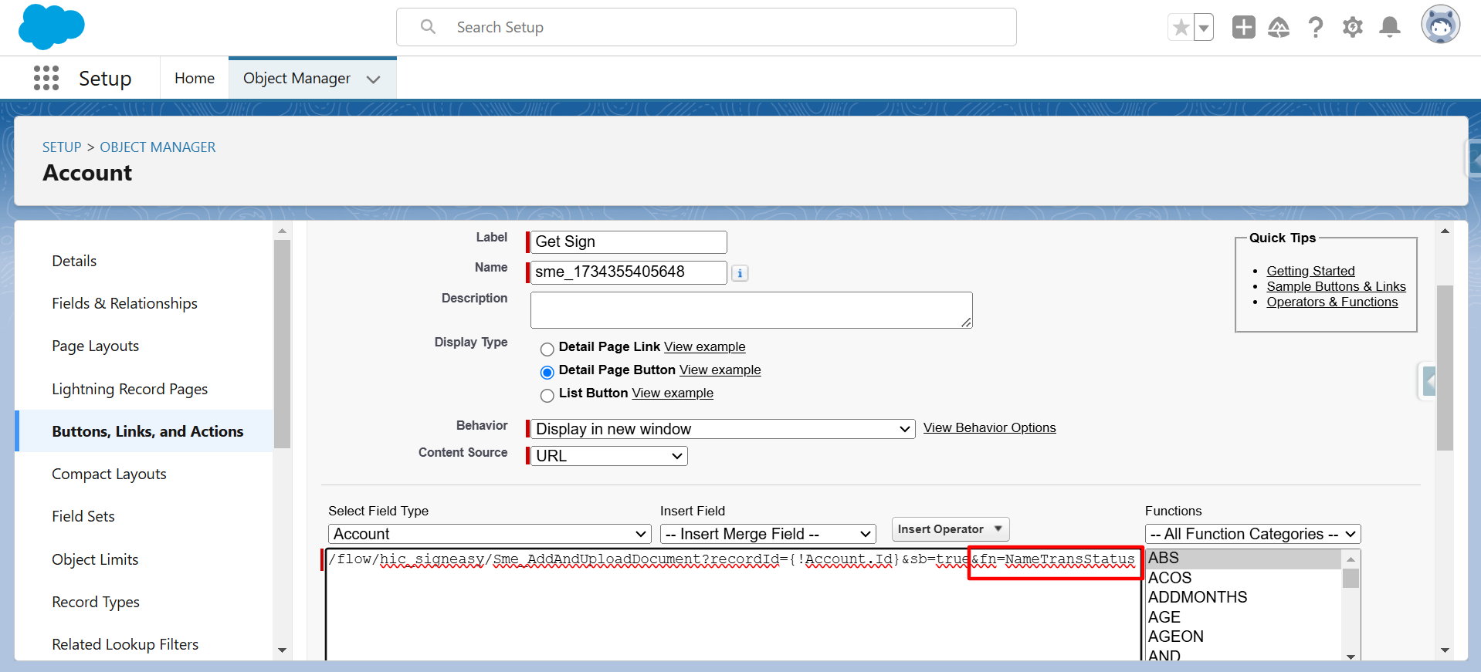
Task: Open Sample Buttons & Links quick tip
Action: pos(1336,286)
